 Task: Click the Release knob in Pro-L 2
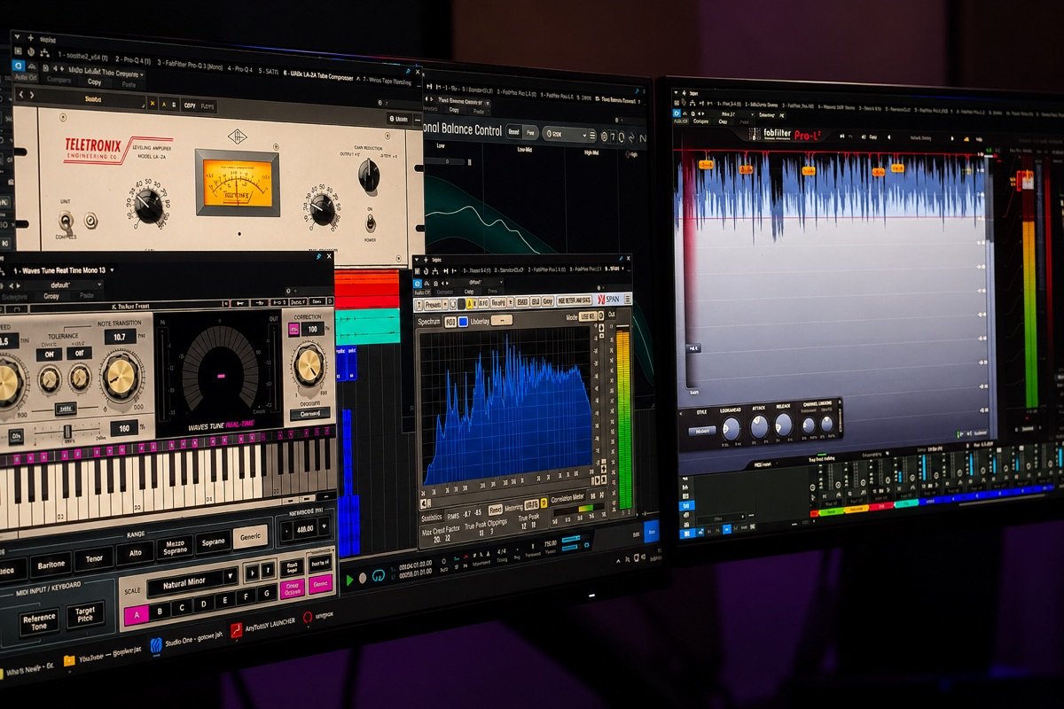[x=784, y=426]
